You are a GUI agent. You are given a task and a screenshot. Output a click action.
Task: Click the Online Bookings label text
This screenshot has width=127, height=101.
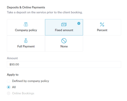click(x=23, y=93)
